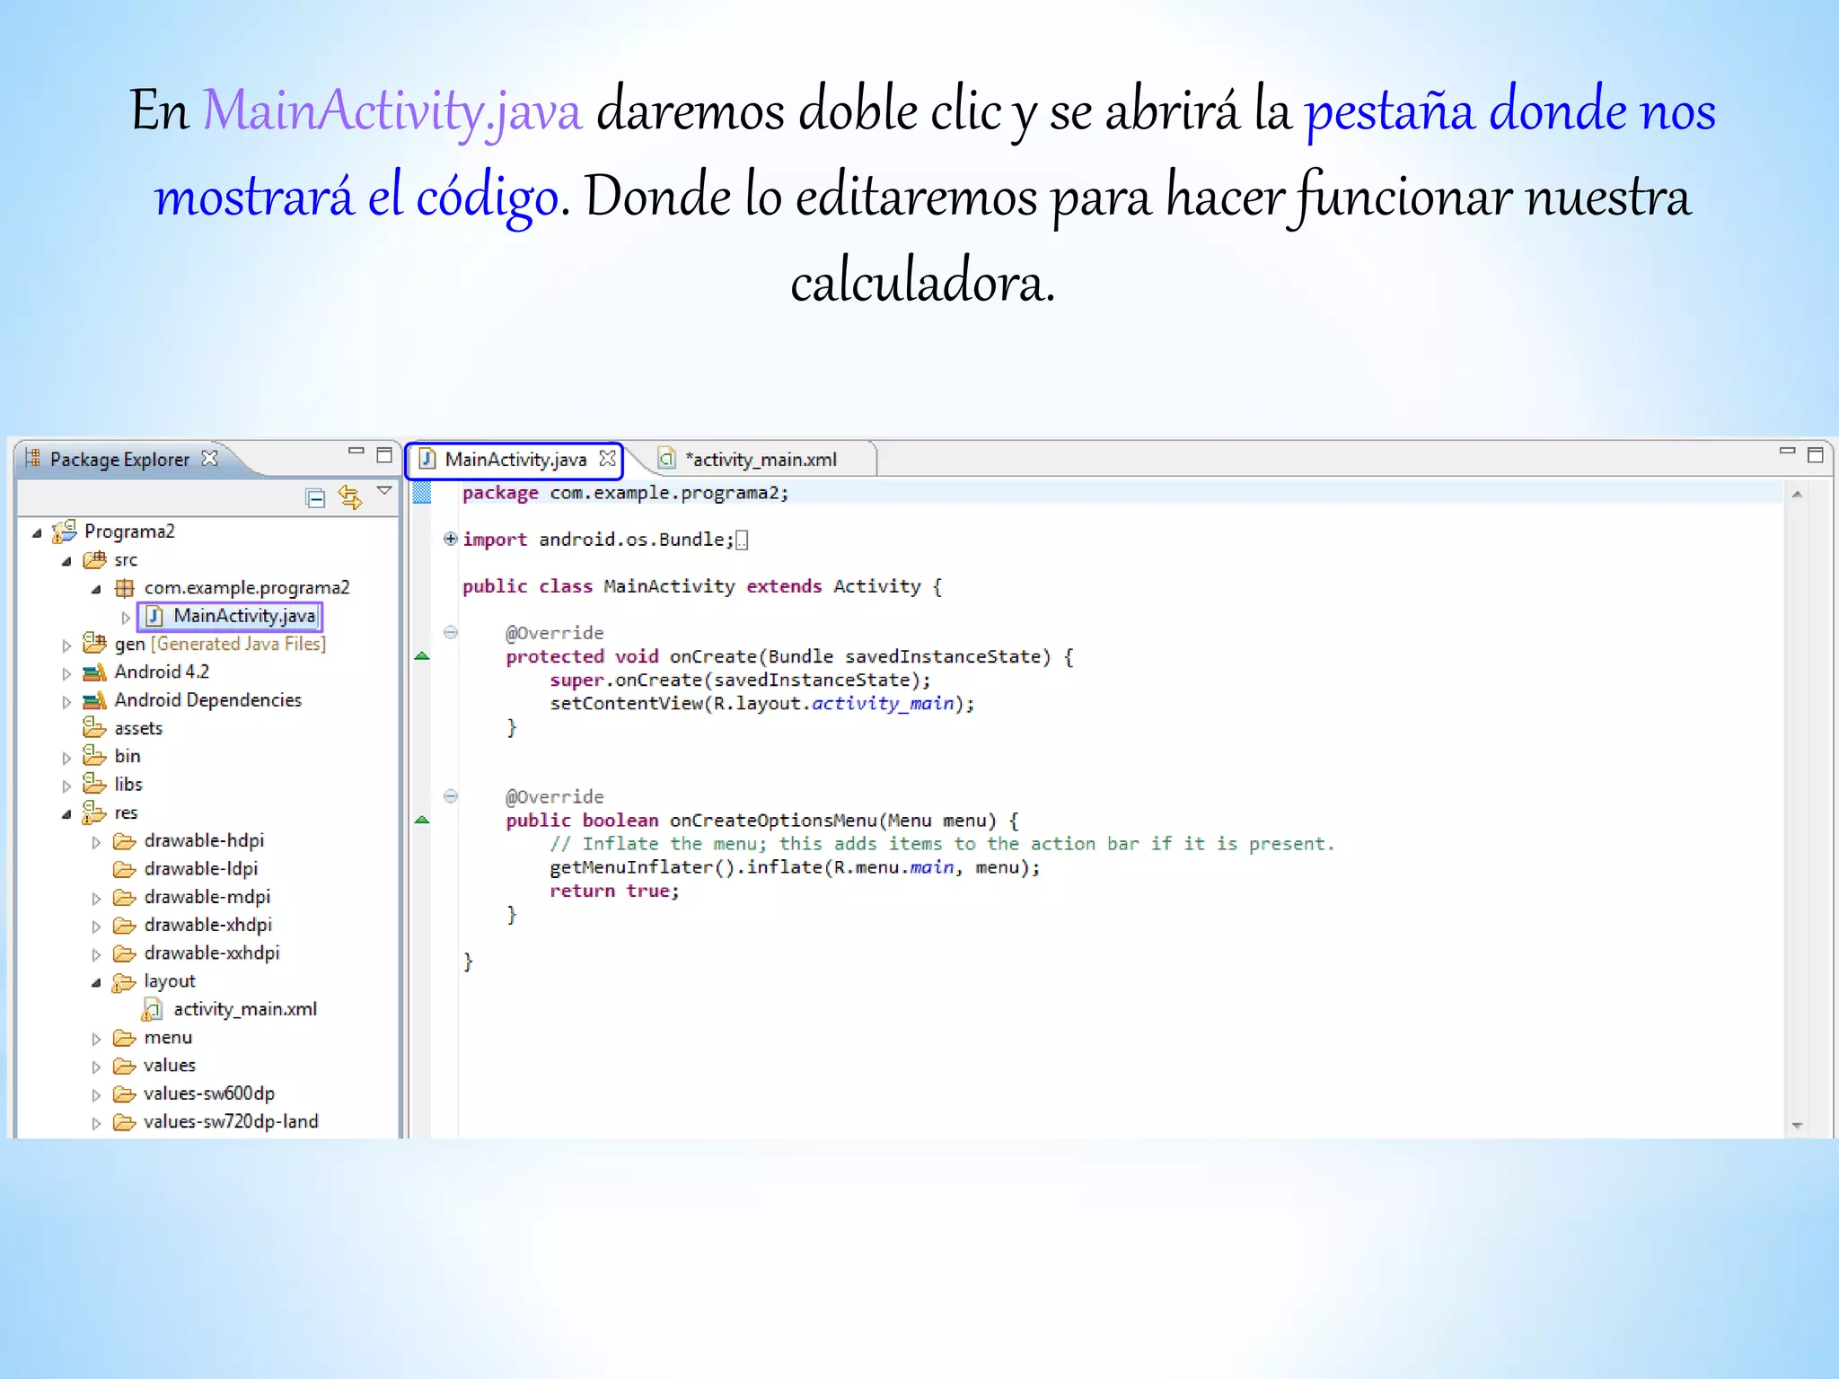Close the MainActivity.java editor tab

click(608, 458)
